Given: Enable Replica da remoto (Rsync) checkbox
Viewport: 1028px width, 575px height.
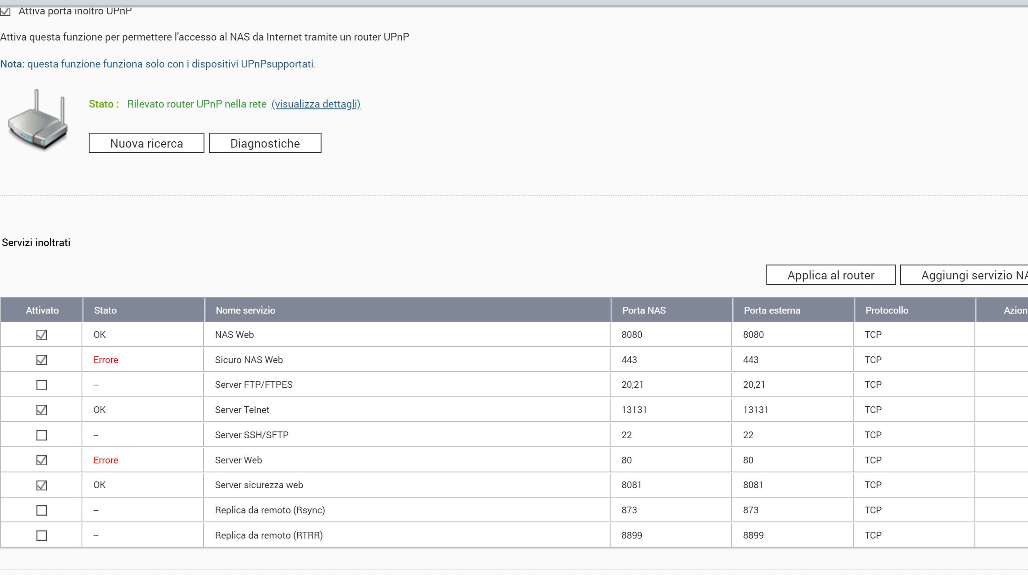Looking at the screenshot, I should [x=41, y=510].
